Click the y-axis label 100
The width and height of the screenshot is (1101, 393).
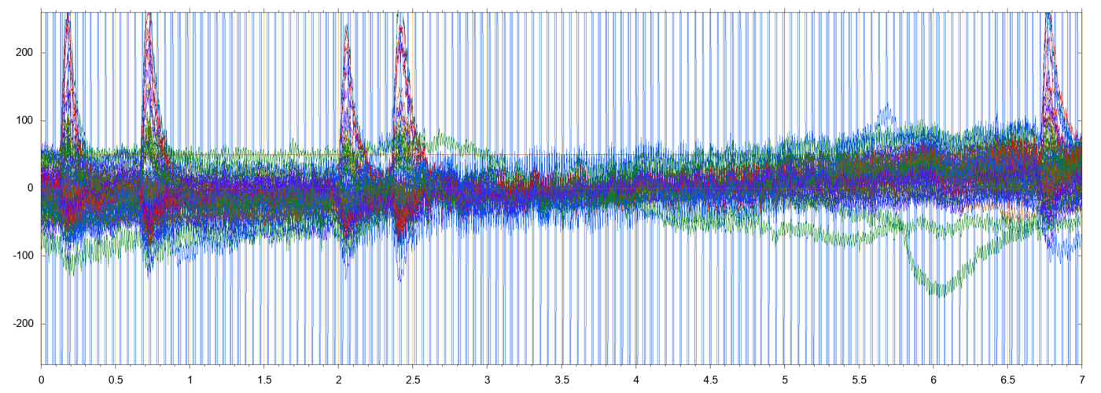tap(25, 120)
